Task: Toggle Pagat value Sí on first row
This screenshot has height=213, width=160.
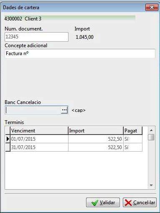Action: click(133, 139)
